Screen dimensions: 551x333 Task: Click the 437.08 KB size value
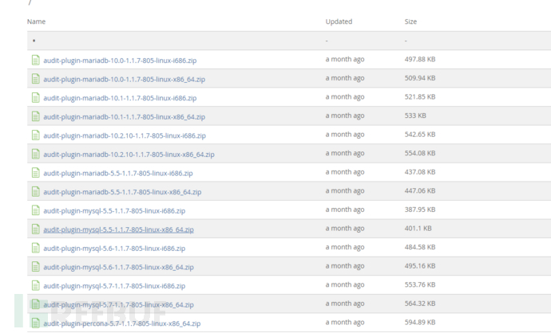click(420, 172)
